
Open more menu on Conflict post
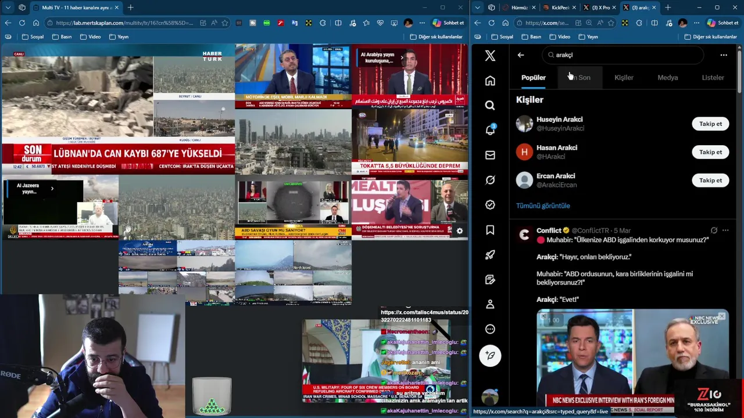pos(725,230)
